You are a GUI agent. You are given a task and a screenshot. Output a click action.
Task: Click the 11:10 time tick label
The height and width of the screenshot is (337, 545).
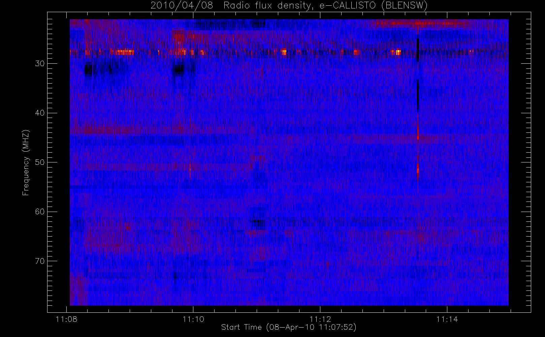pos(193,319)
